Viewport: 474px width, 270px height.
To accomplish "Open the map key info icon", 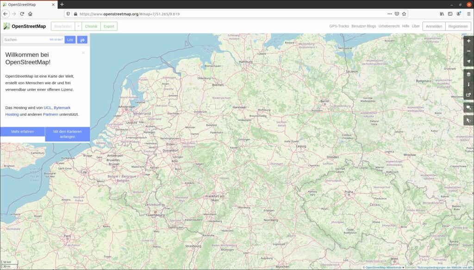I will [x=468, y=85].
